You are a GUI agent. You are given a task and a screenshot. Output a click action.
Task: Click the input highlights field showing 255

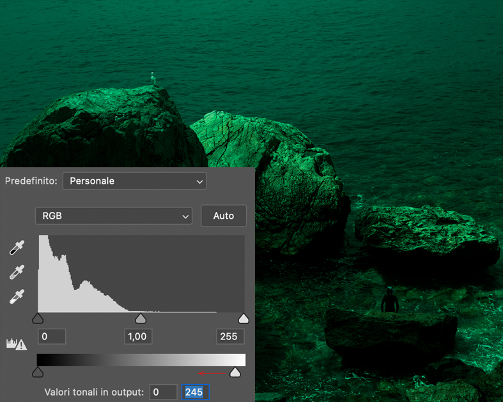[x=229, y=336]
